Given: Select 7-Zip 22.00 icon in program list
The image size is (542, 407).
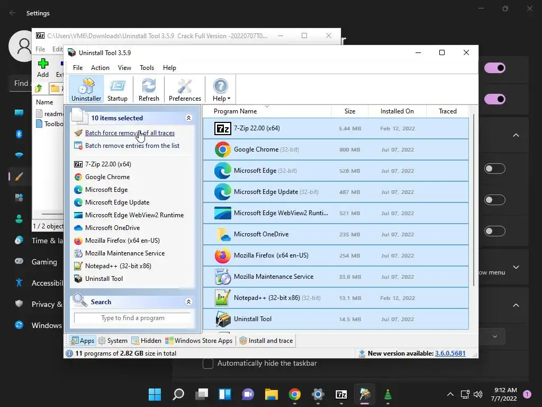Looking at the screenshot, I should [x=223, y=128].
